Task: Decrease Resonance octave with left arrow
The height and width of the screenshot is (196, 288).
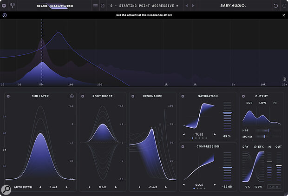Action: [139, 187]
